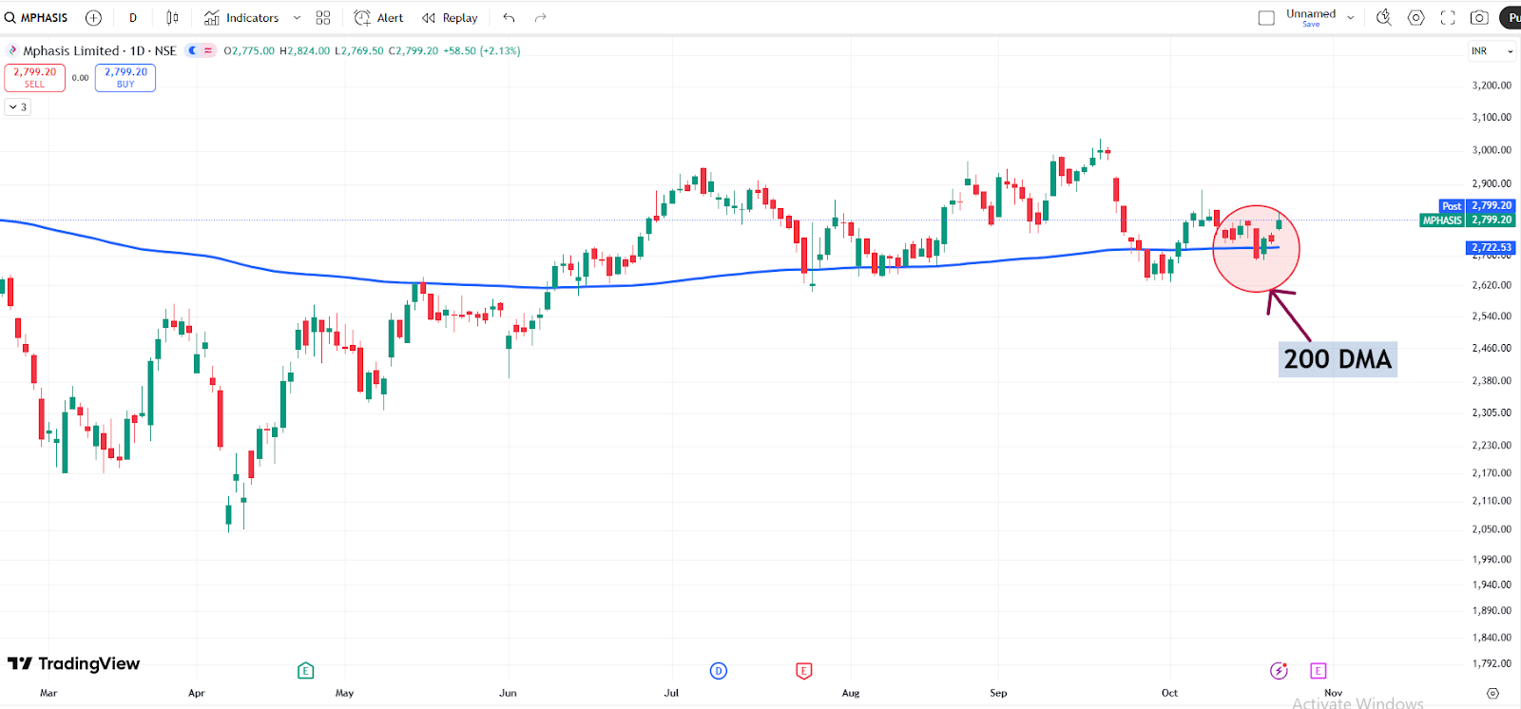Click the red SELL button
The image size is (1521, 709).
[34, 77]
